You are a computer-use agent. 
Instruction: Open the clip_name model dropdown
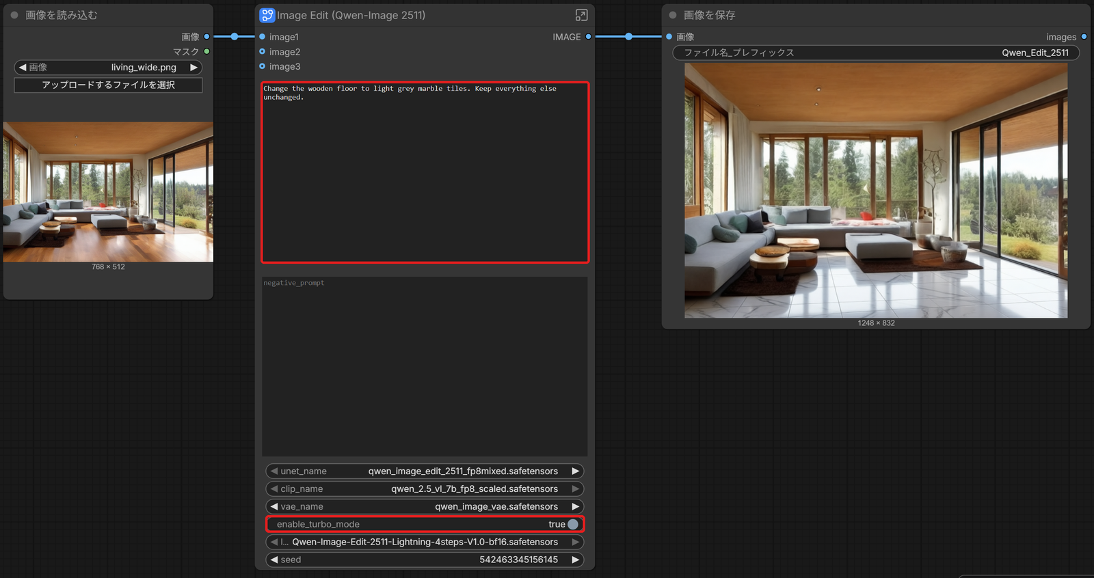[425, 488]
